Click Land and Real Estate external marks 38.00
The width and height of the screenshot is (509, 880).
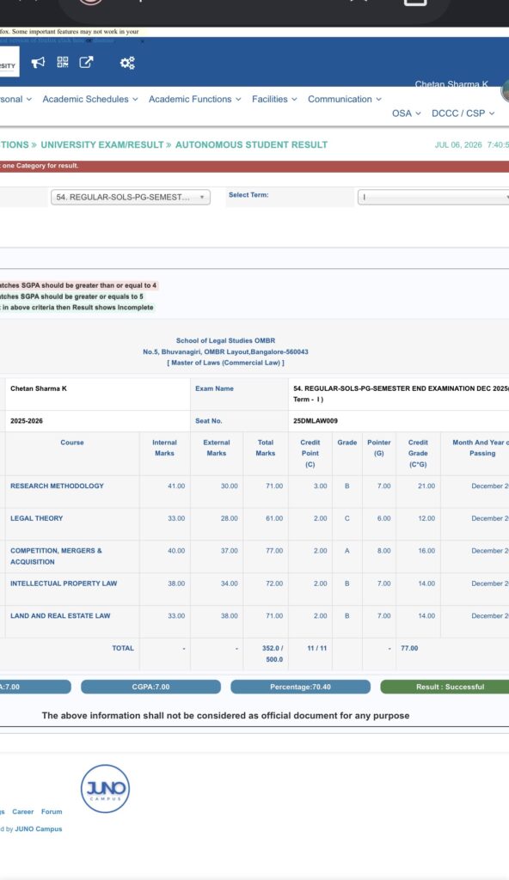click(230, 615)
